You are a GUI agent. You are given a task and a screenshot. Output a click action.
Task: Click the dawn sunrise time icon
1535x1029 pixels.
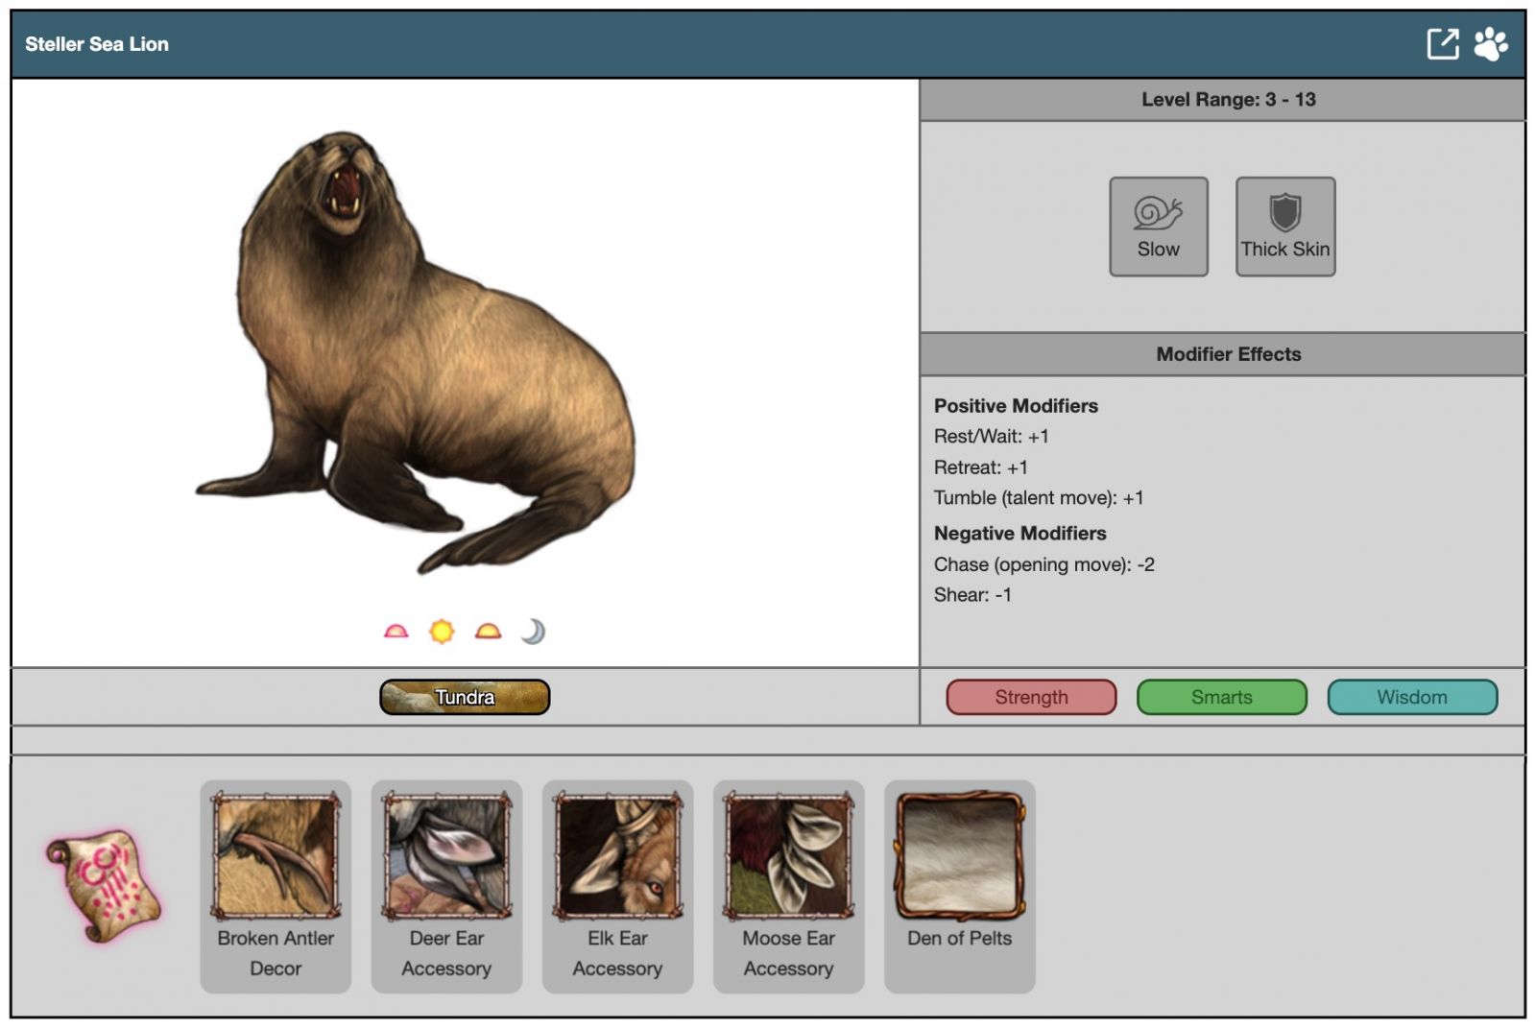tap(396, 632)
